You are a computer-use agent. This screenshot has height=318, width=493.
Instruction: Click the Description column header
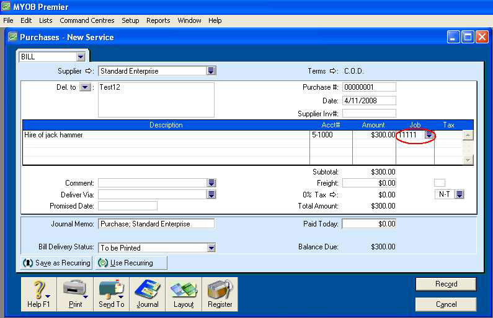[166, 125]
